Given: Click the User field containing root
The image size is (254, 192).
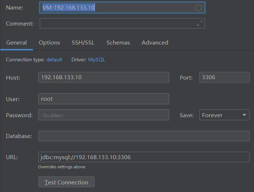Looking at the screenshot, I should pyautogui.click(x=104, y=99).
